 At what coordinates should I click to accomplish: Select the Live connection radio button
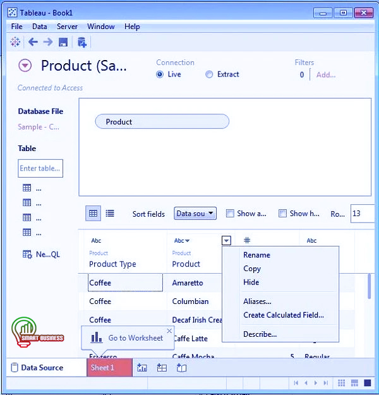click(x=160, y=75)
